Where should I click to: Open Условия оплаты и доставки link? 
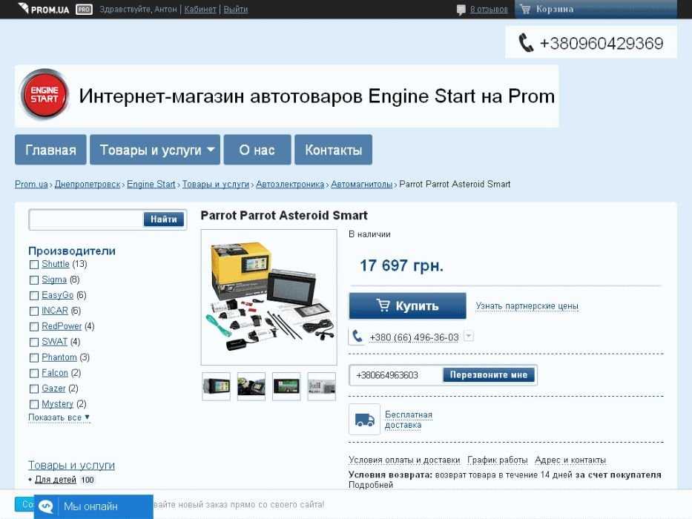click(404, 460)
